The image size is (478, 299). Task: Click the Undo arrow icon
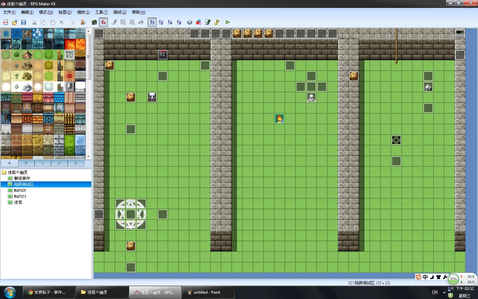(72, 22)
